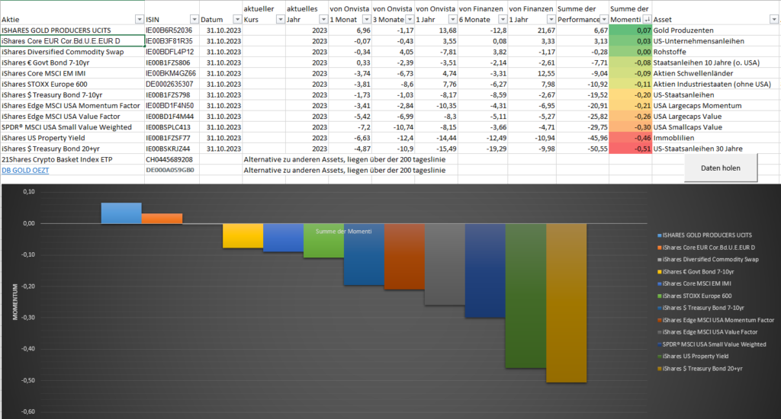Select cell iShares Core MSCI EM IMI
The height and width of the screenshot is (419, 781).
pyautogui.click(x=72, y=73)
